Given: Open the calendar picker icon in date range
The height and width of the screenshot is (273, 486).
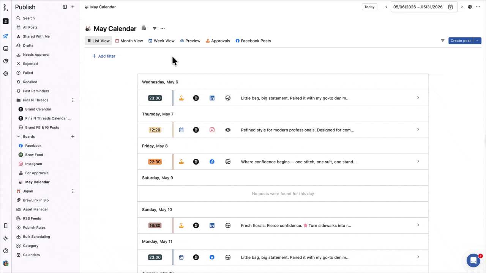Looking at the screenshot, I should click(450, 7).
